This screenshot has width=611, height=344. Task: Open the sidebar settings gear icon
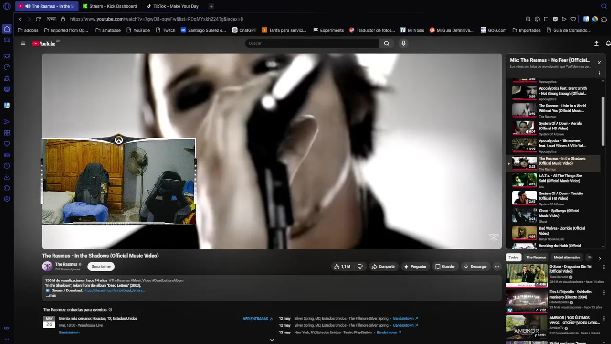coord(7,199)
